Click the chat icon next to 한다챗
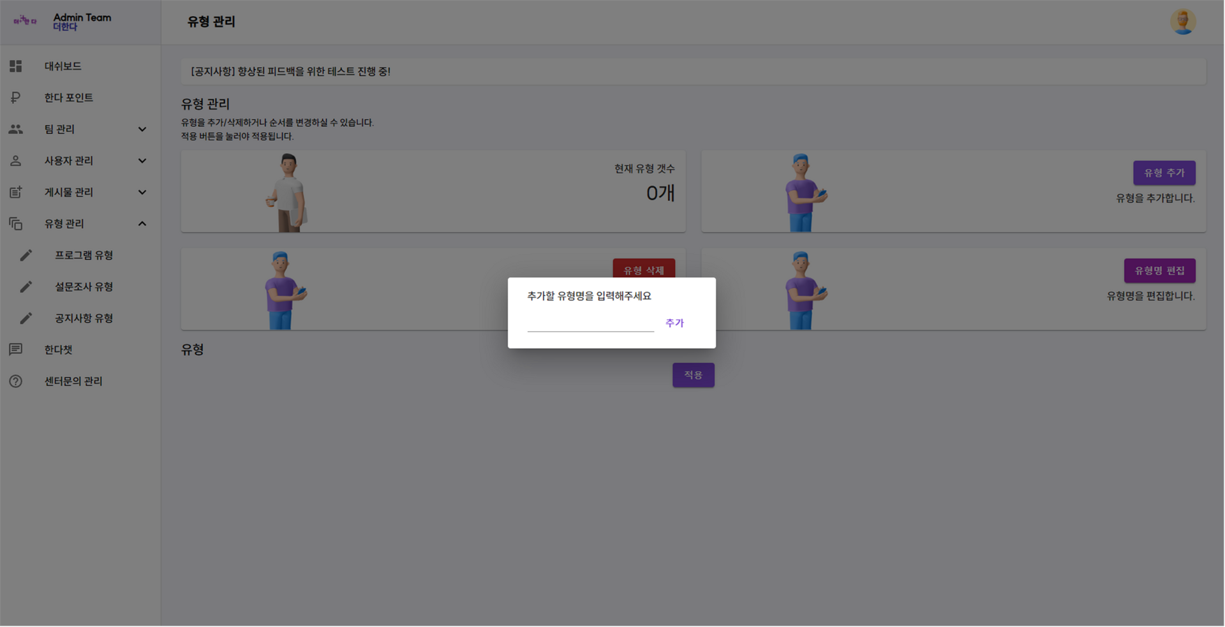 pyautogui.click(x=15, y=349)
